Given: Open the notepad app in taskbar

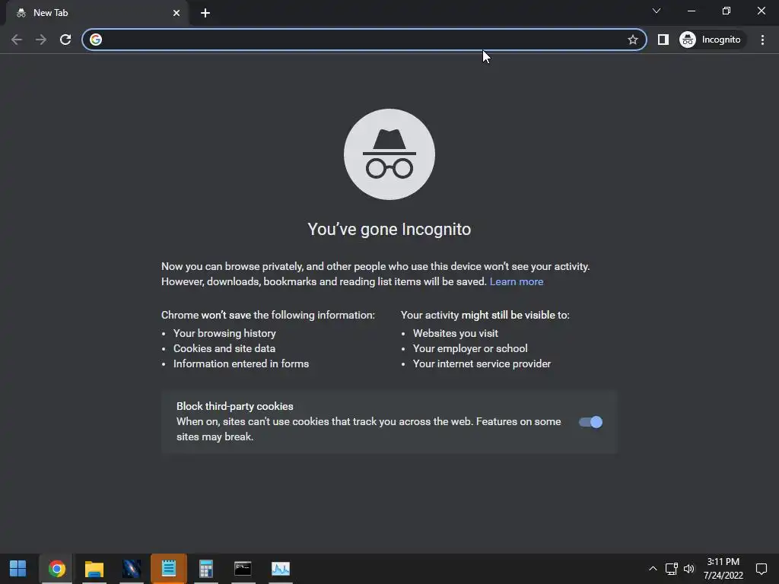Looking at the screenshot, I should [169, 569].
